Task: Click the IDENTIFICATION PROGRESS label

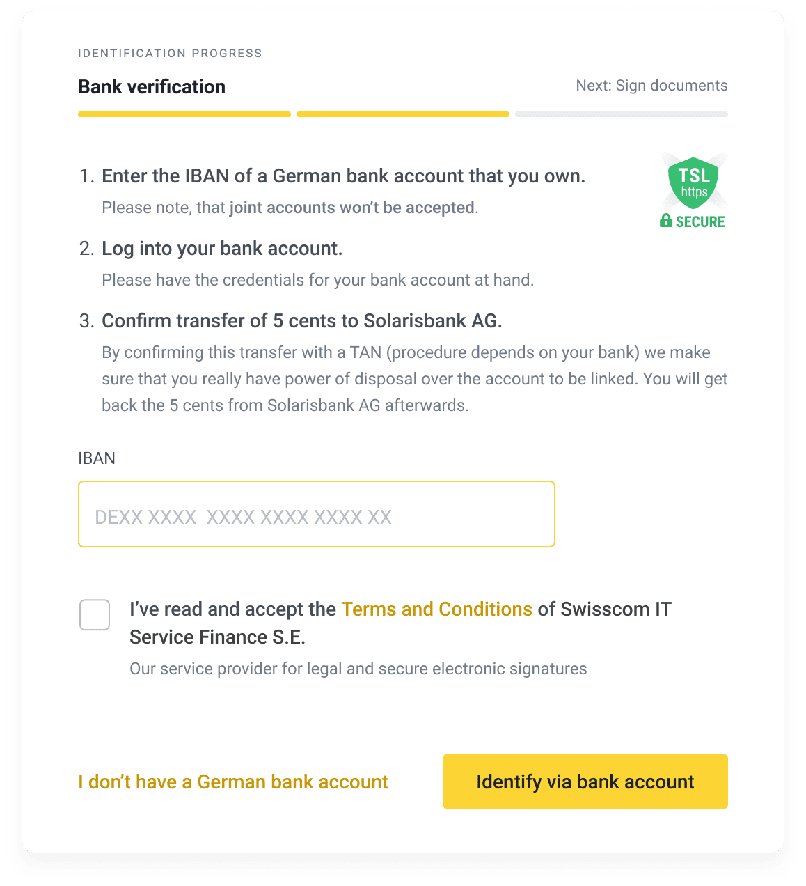Action: (x=170, y=53)
